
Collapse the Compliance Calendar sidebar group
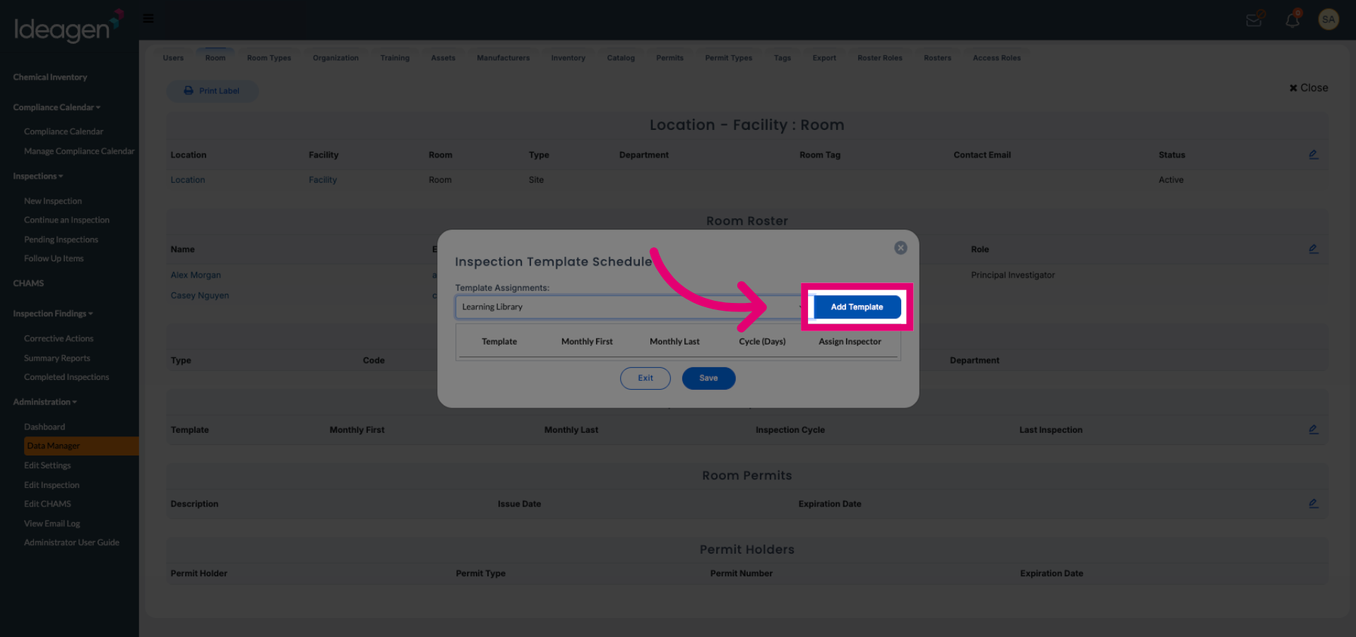[x=56, y=107]
